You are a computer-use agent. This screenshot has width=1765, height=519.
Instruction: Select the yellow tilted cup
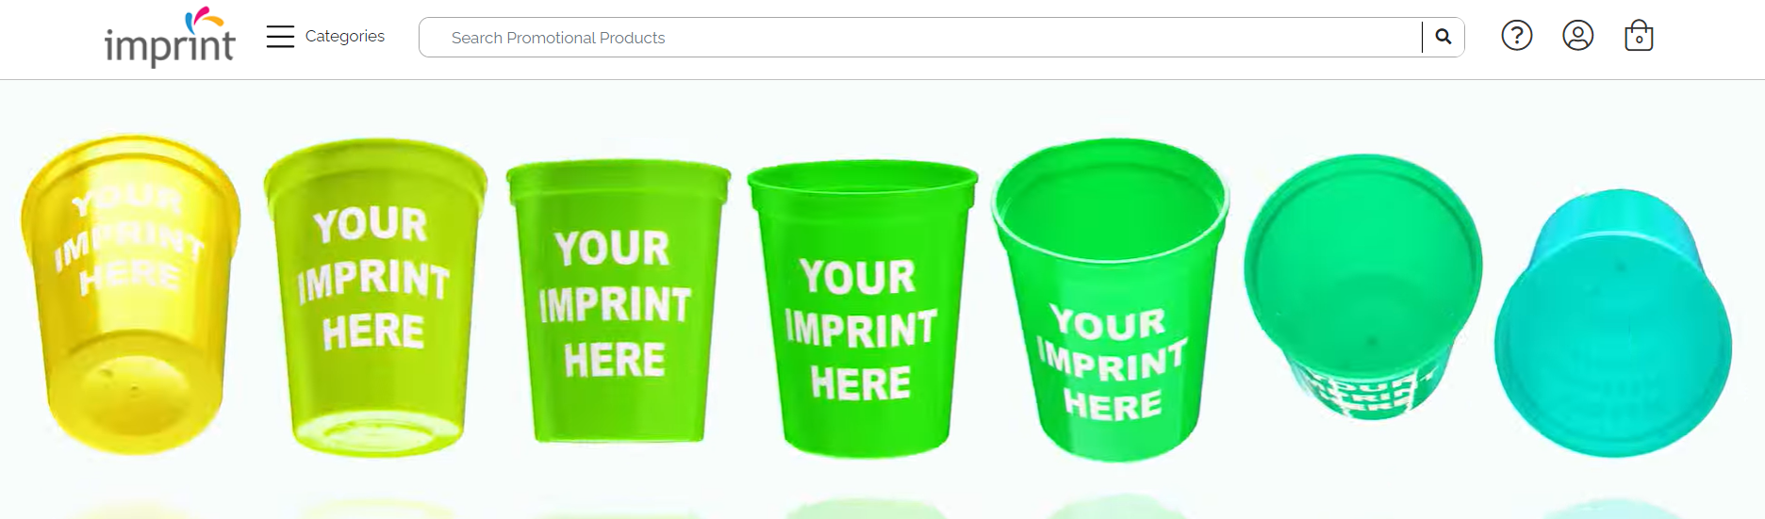[x=130, y=294]
